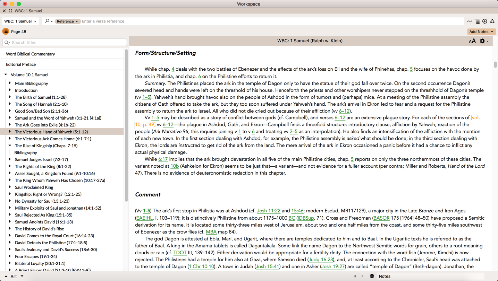498x281 pixels.
Task: Click the reading pane vertical scrollbar
Action: (x=495, y=65)
